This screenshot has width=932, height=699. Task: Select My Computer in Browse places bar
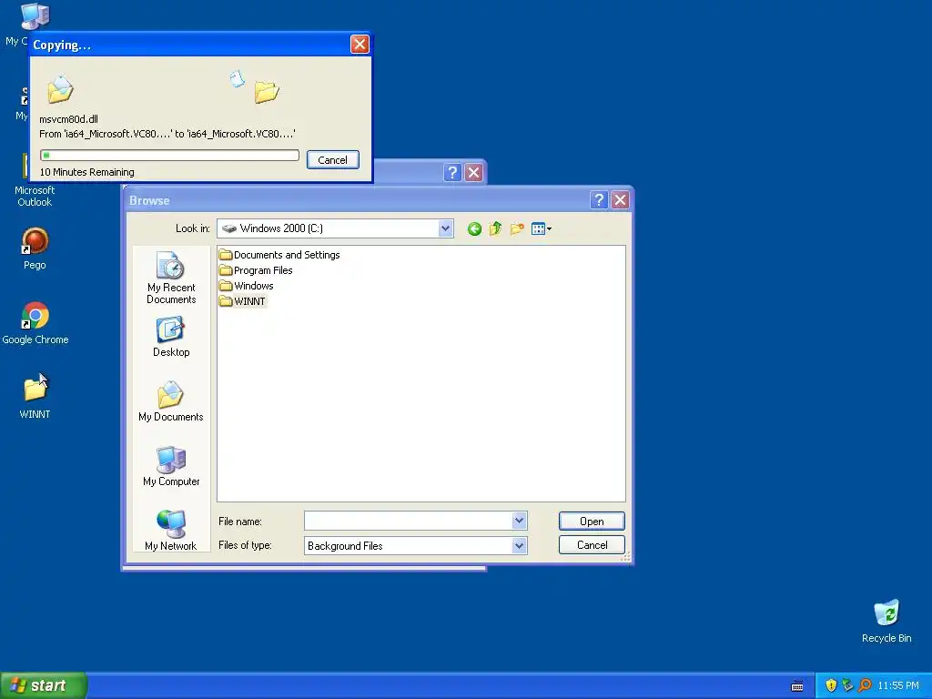click(171, 467)
